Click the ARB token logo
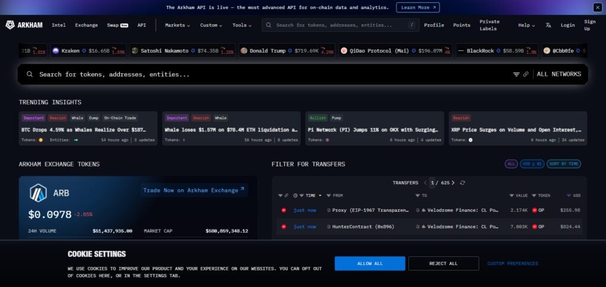The height and width of the screenshot is (287, 606). 38,193
